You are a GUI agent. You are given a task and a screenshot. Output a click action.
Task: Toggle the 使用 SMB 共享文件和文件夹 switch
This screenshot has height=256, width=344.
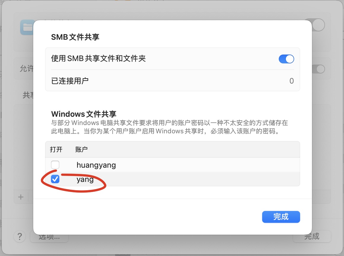pos(286,59)
